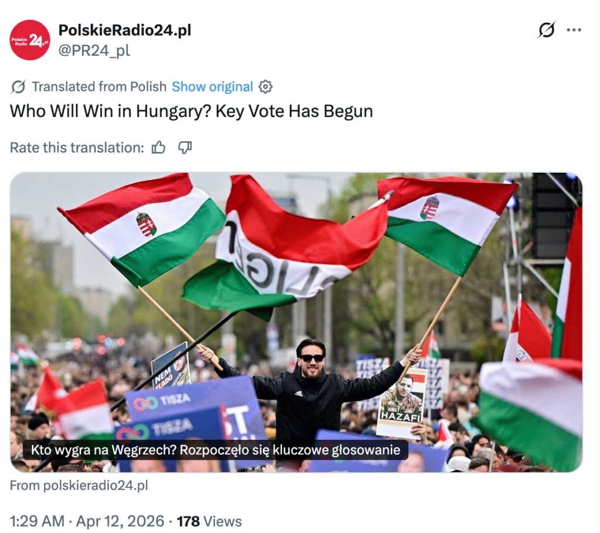The width and height of the screenshot is (600, 533).
Task: Click the PolskieRadio24 profile avatar
Action: point(30,40)
